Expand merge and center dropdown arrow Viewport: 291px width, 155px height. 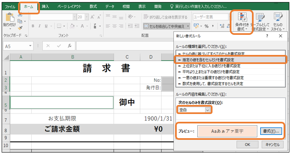pyautogui.click(x=188, y=27)
